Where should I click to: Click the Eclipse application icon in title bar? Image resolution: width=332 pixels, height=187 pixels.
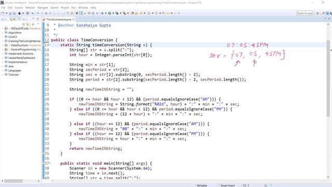point(2,3)
